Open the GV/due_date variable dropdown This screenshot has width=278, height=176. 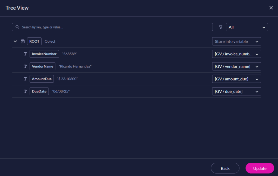point(236,91)
